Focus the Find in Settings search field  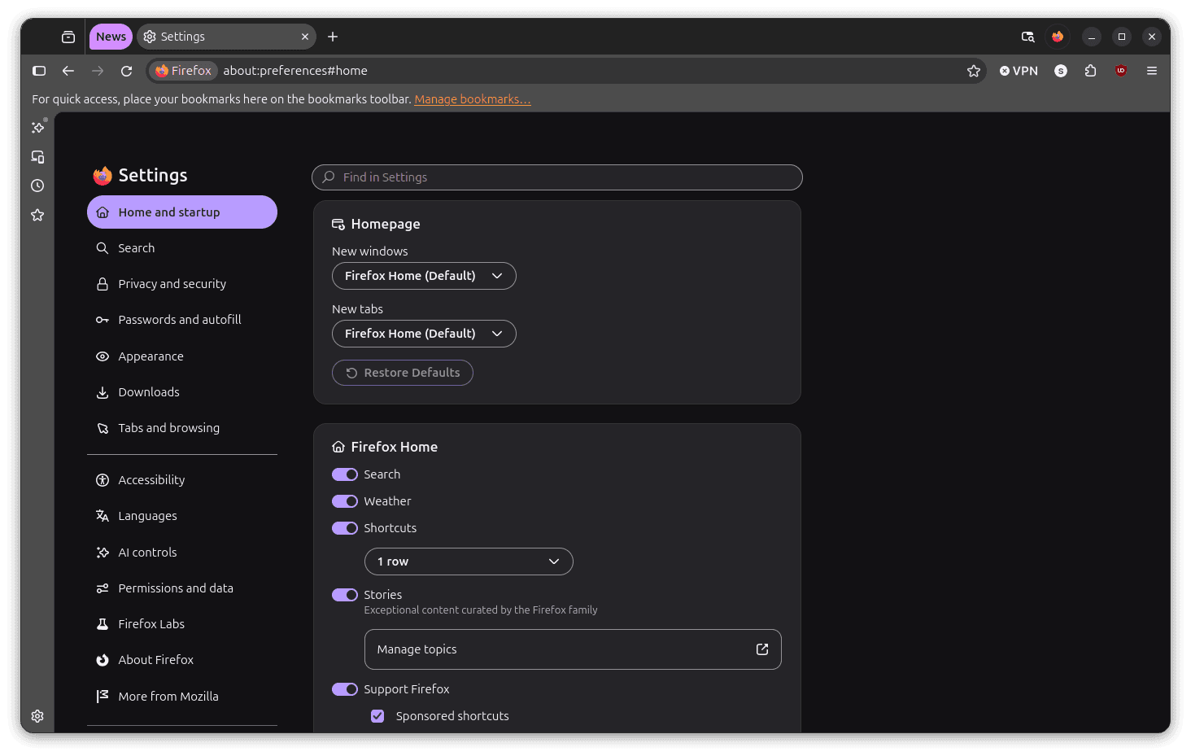coord(557,177)
